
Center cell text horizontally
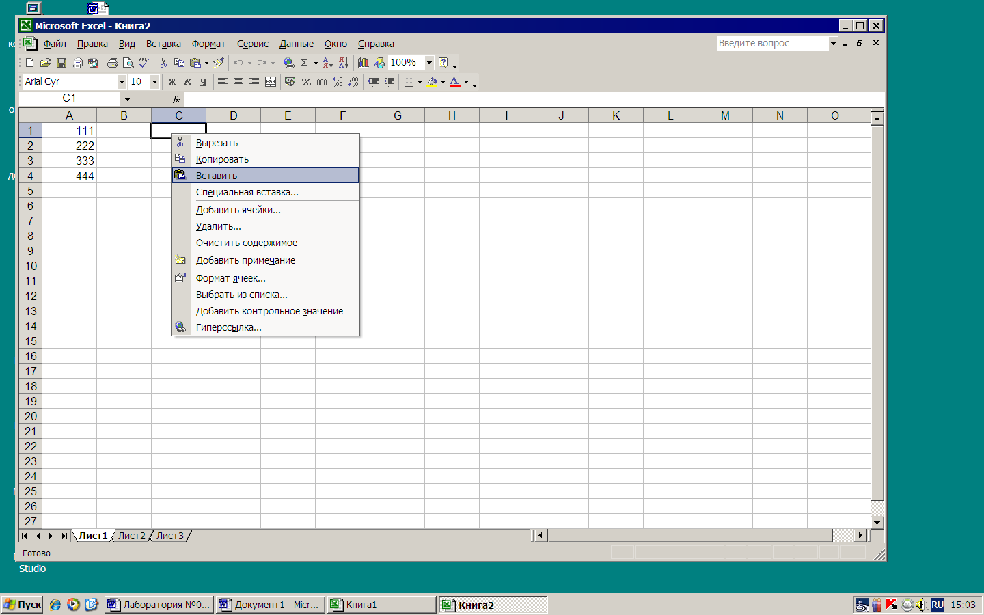click(238, 82)
